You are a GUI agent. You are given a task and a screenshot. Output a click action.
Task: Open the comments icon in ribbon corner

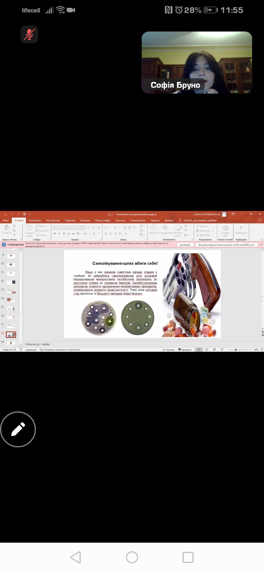[x=260, y=220]
